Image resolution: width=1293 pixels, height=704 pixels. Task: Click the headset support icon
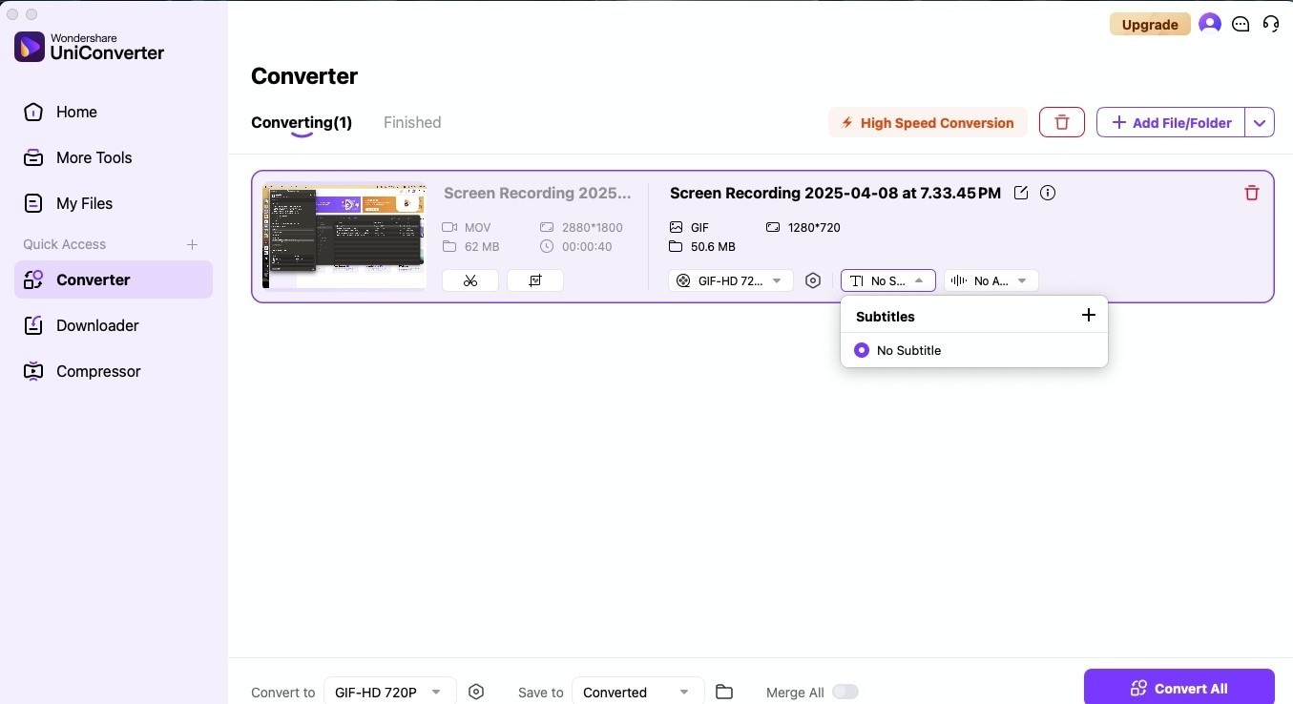[x=1271, y=24]
